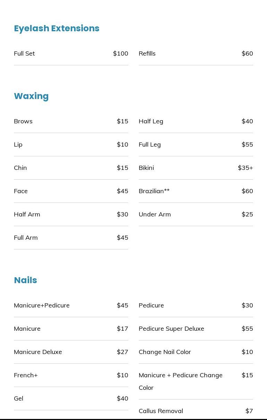Select the Brazilian** waxing item

[196, 191]
